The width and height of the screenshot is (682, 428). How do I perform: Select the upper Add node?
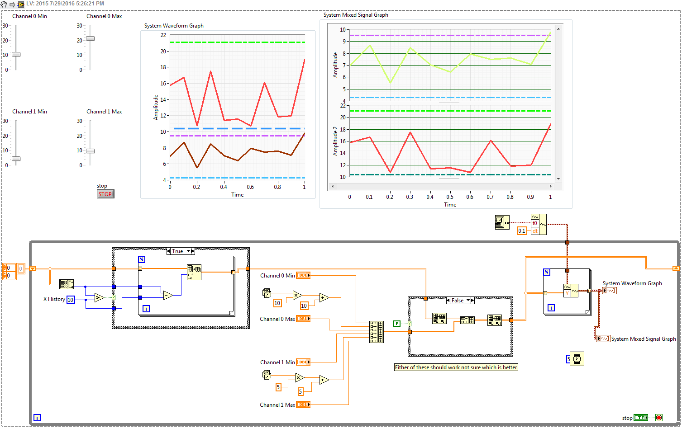click(x=324, y=297)
